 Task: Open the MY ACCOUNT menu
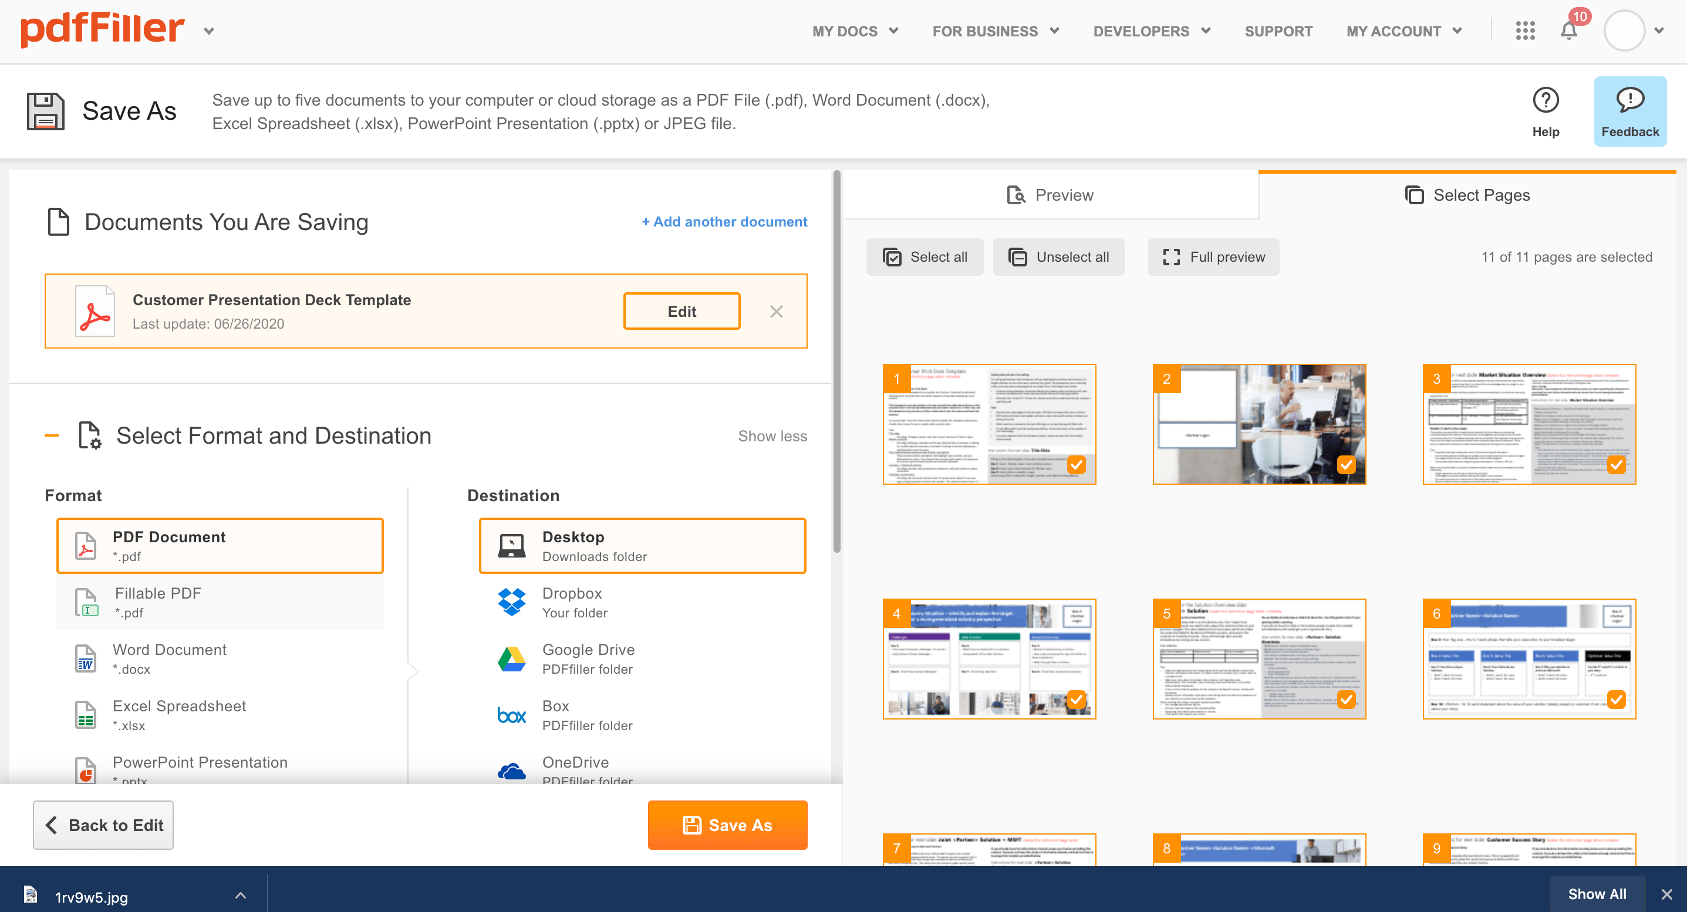click(1404, 32)
